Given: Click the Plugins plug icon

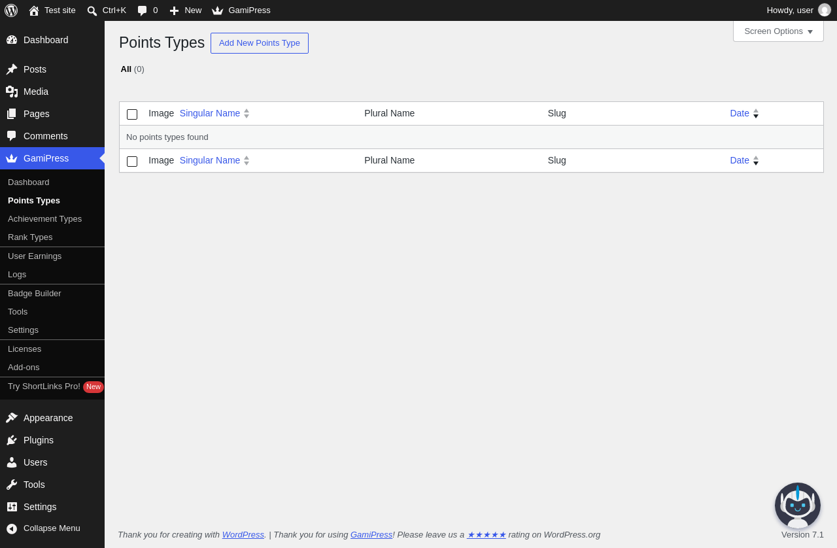Looking at the screenshot, I should (x=12, y=440).
